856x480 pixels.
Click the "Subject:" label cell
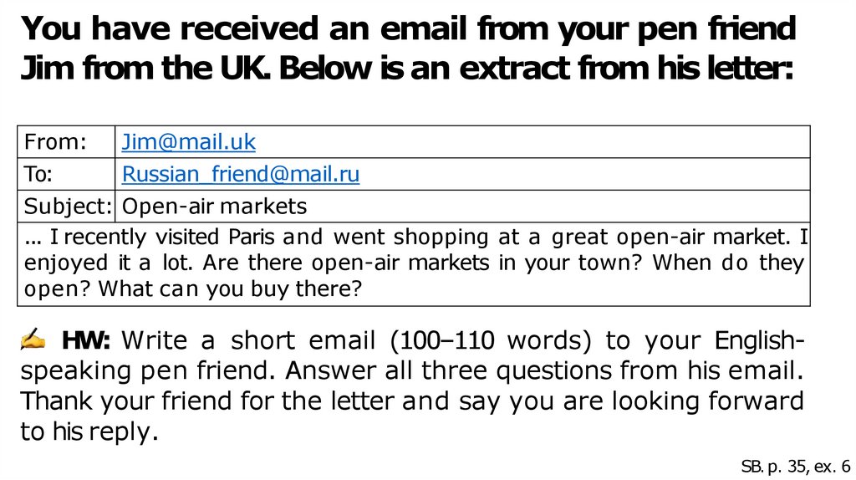68,206
